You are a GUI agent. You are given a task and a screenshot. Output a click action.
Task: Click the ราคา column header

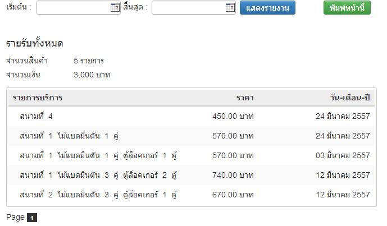245,98
